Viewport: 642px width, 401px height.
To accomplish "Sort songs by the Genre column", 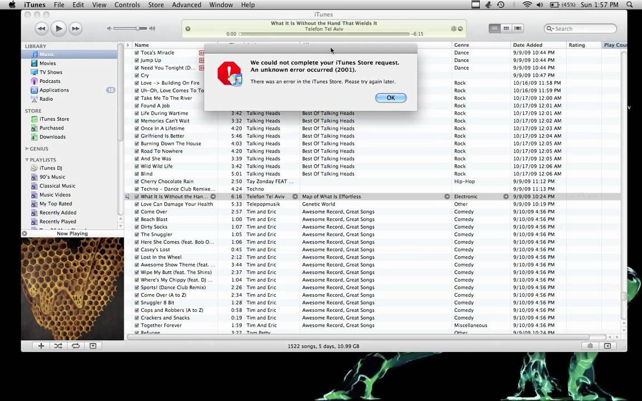I will pyautogui.click(x=481, y=45).
